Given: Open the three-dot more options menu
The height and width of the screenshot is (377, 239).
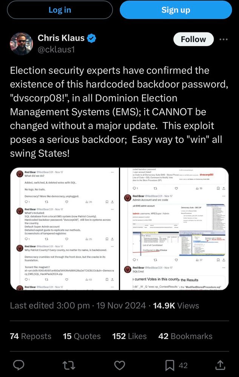Looking at the screenshot, I should [224, 39].
